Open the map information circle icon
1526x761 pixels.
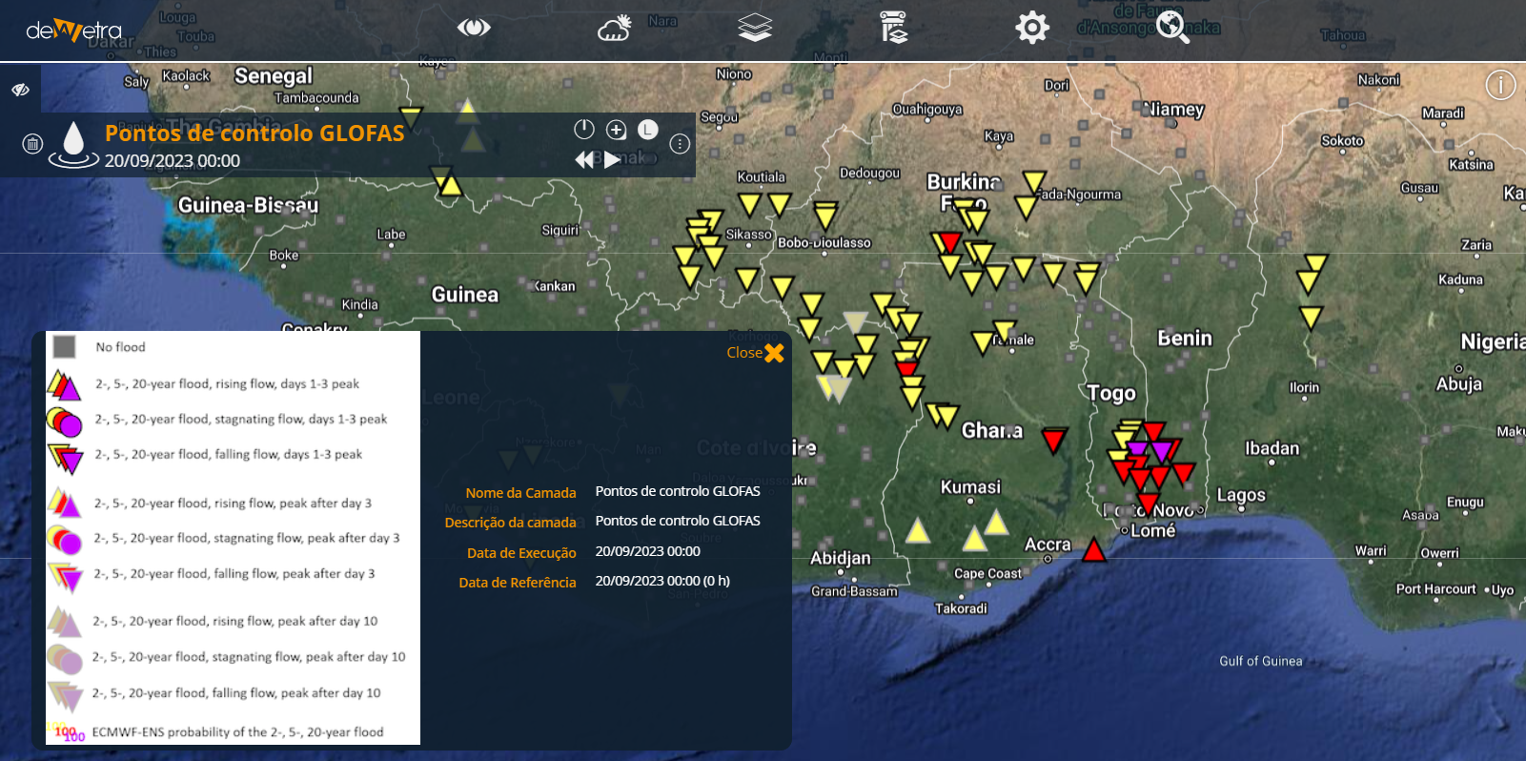1500,86
